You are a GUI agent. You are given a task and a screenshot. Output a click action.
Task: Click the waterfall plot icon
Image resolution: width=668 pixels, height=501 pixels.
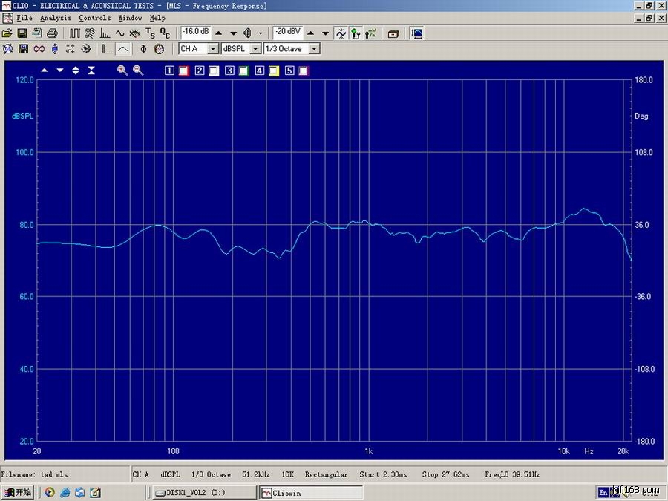(90, 33)
